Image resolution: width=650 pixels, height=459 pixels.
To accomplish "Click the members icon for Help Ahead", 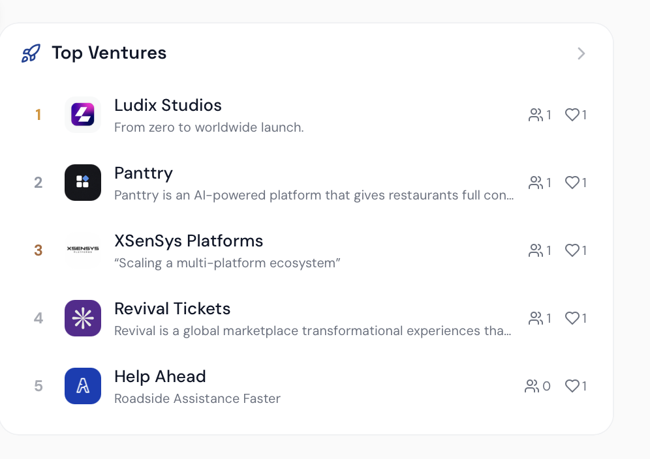I will click(533, 386).
